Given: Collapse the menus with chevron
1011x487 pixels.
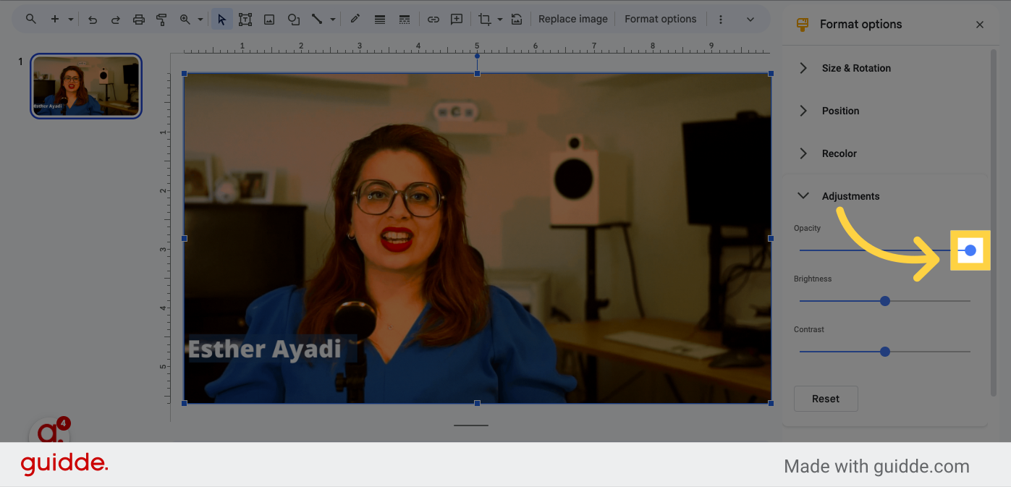Looking at the screenshot, I should [750, 20].
